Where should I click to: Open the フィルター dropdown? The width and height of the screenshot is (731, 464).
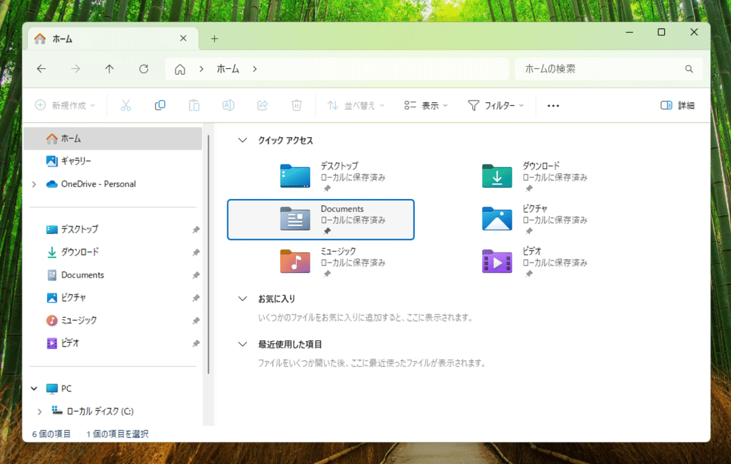tap(496, 105)
